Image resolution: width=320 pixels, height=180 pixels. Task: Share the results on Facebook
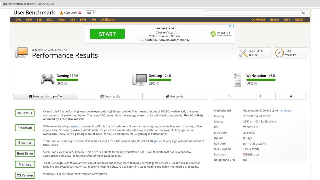(260, 96)
